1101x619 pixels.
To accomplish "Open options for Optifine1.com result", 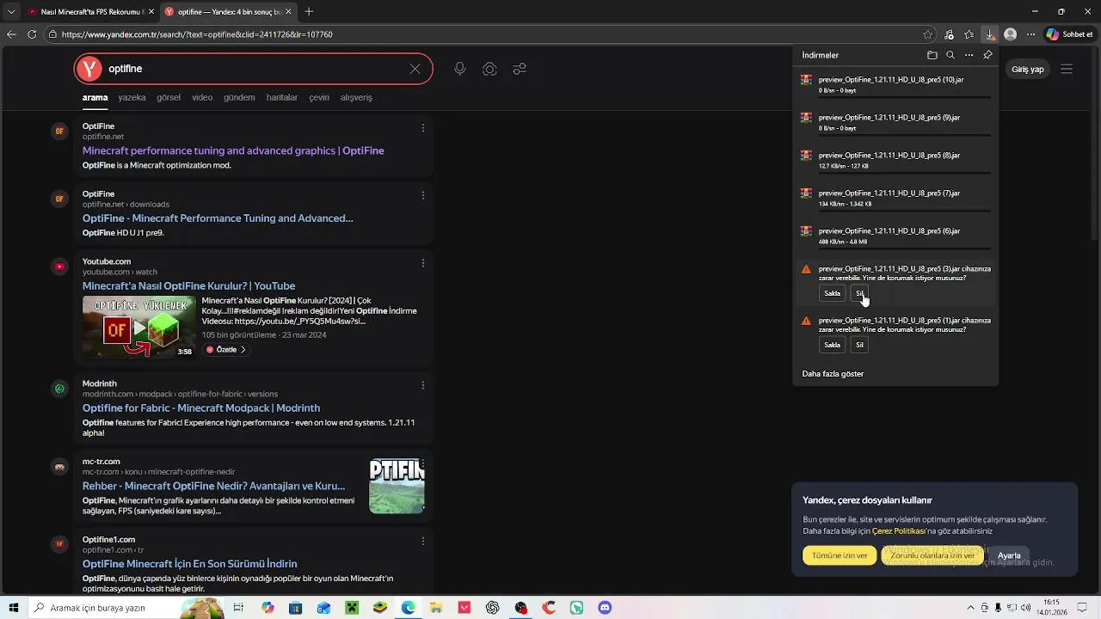I will click(x=422, y=541).
